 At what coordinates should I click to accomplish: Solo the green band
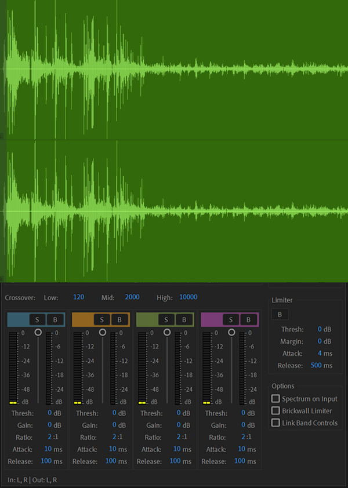click(x=167, y=319)
